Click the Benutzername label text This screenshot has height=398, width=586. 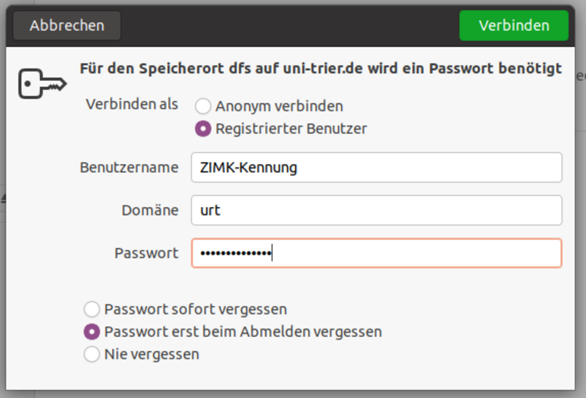(x=129, y=167)
